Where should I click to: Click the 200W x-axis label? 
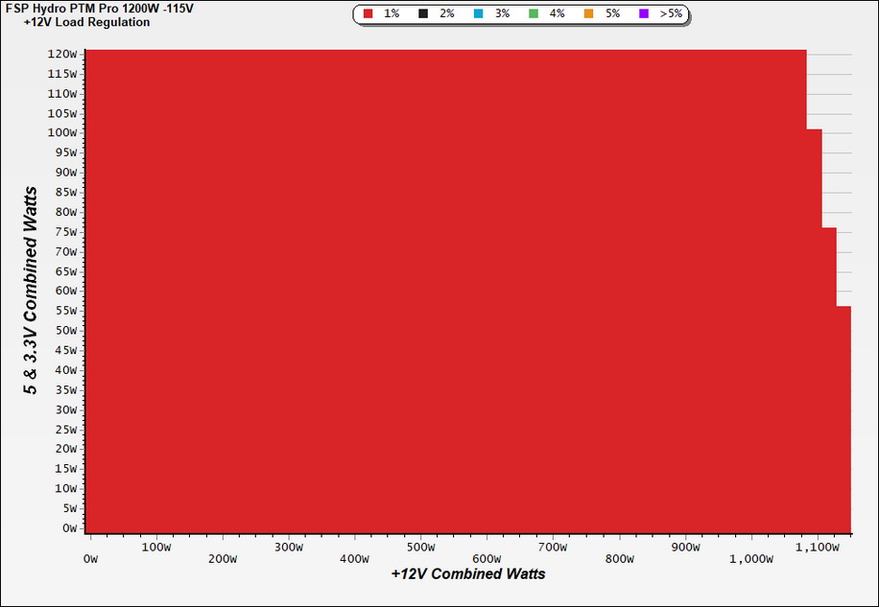(x=223, y=559)
